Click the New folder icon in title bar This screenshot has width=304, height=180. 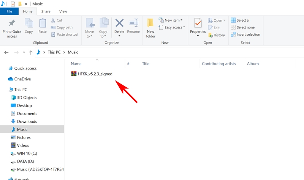click(20, 4)
